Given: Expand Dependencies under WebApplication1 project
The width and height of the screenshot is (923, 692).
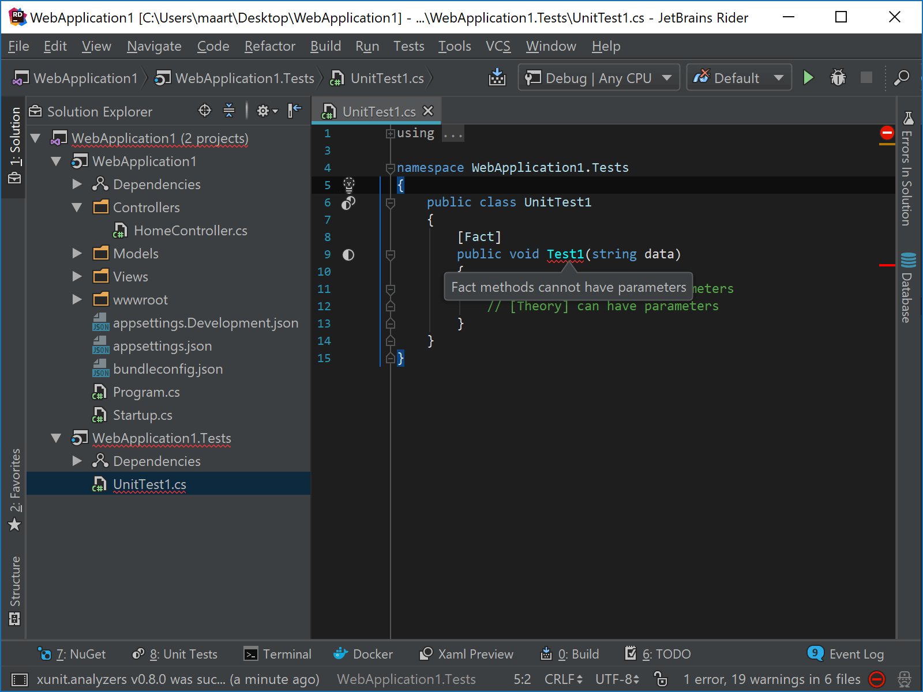Looking at the screenshot, I should click(77, 185).
